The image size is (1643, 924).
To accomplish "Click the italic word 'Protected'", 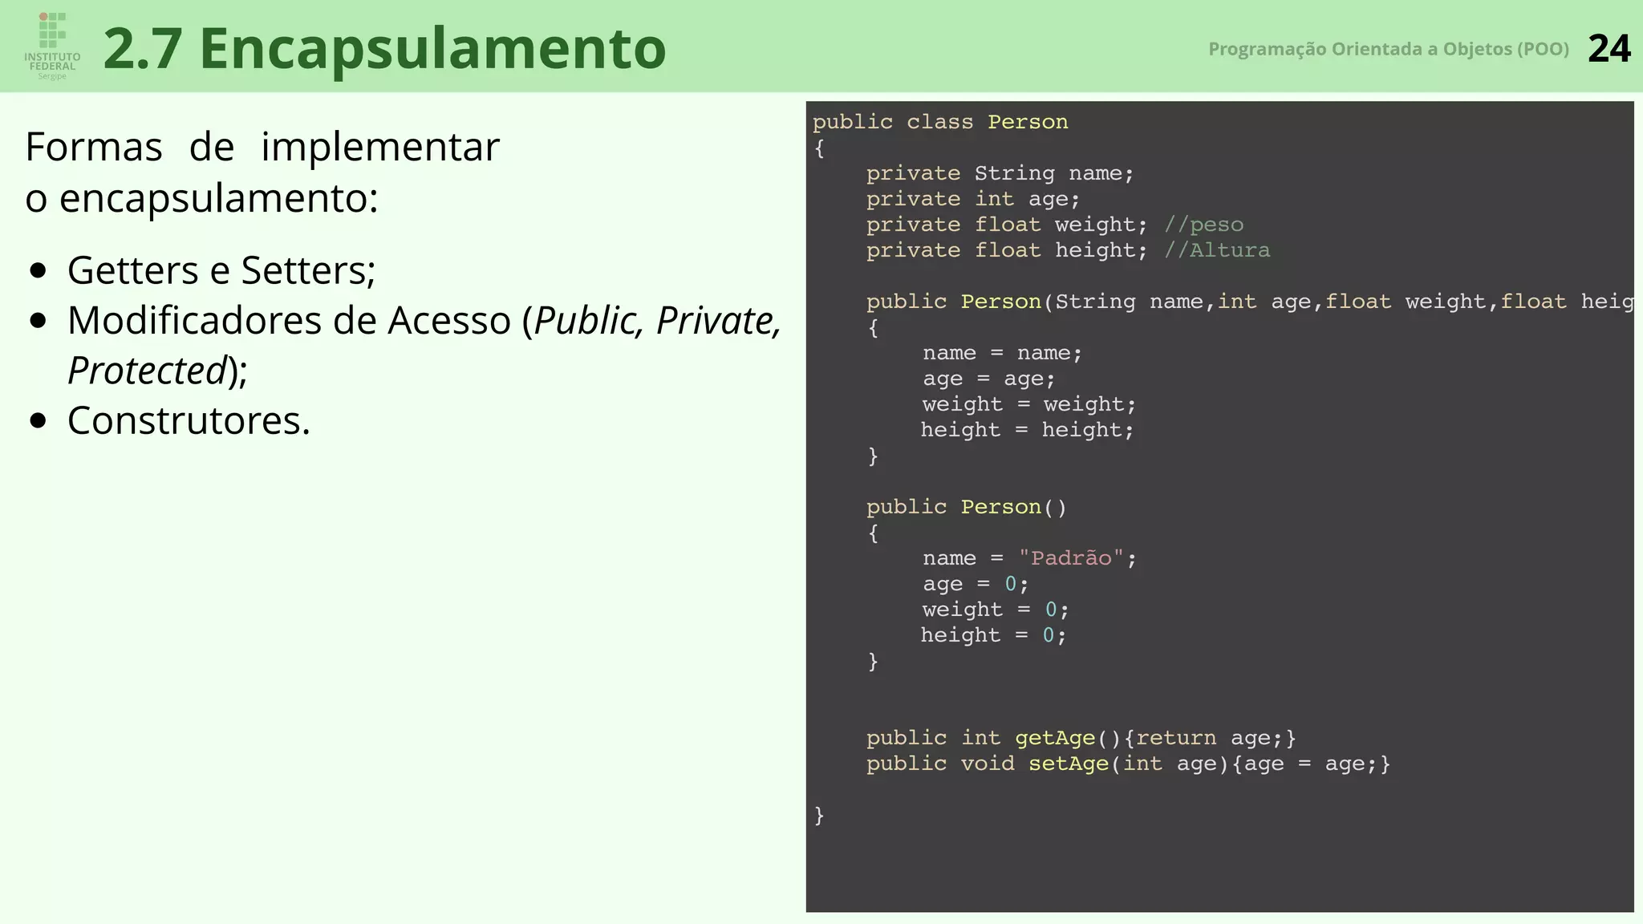I will coord(147,371).
